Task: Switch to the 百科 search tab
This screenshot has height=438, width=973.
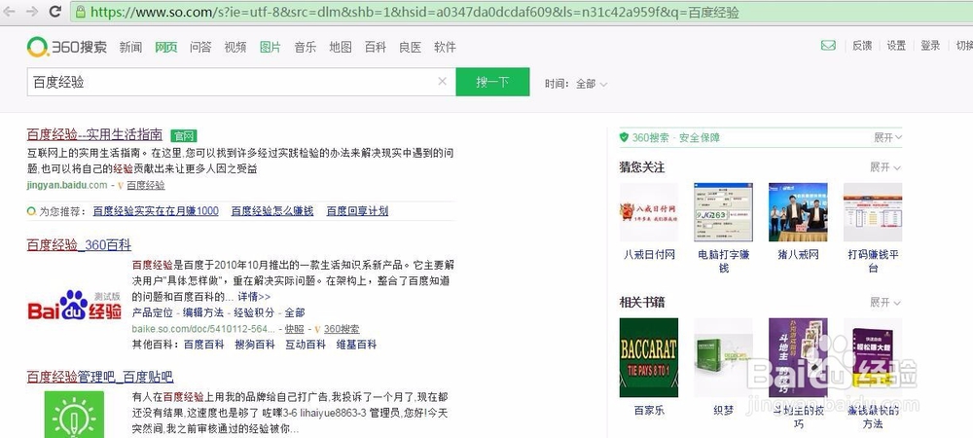Action: click(x=375, y=47)
